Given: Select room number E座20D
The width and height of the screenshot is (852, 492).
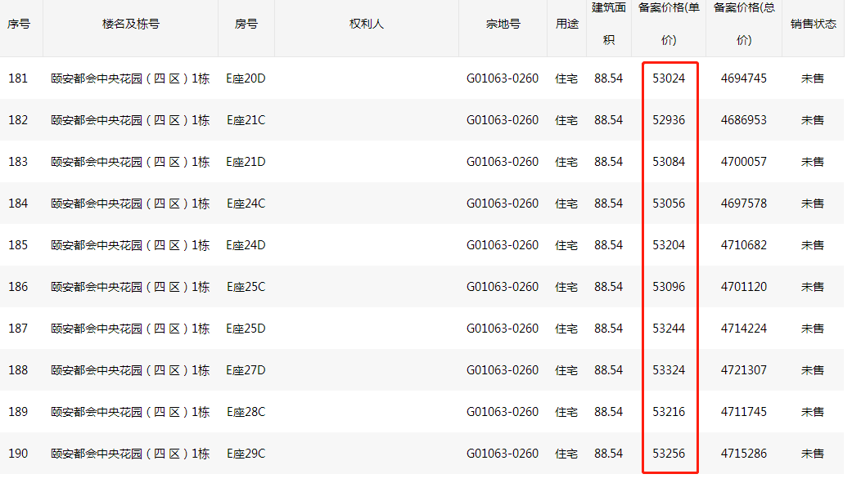Looking at the screenshot, I should click(x=246, y=78).
